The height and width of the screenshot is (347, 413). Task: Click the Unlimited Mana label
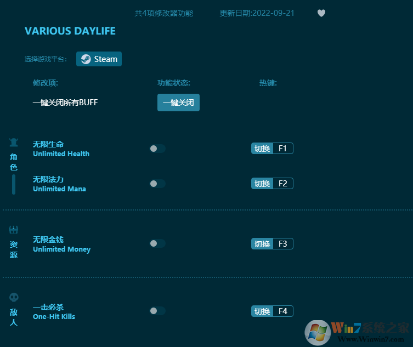pyautogui.click(x=59, y=189)
